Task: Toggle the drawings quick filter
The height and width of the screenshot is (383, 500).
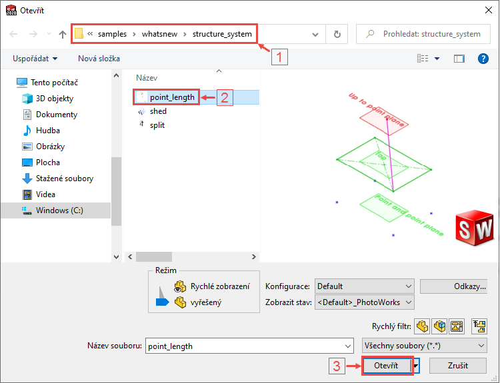Action: [457, 326]
